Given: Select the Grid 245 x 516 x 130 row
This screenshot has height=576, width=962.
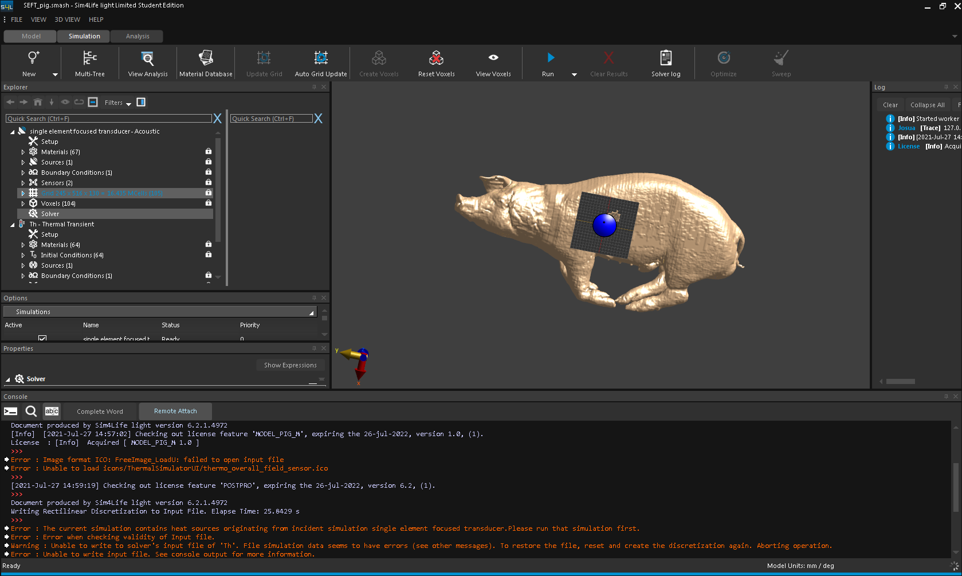Looking at the screenshot, I should 115,193.
